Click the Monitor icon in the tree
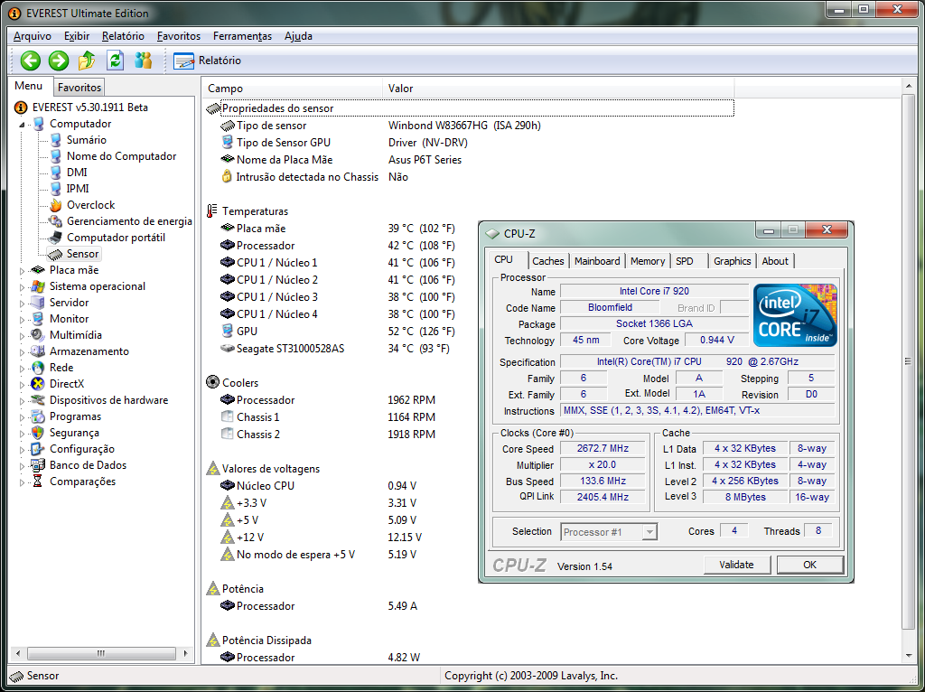 coord(38,319)
